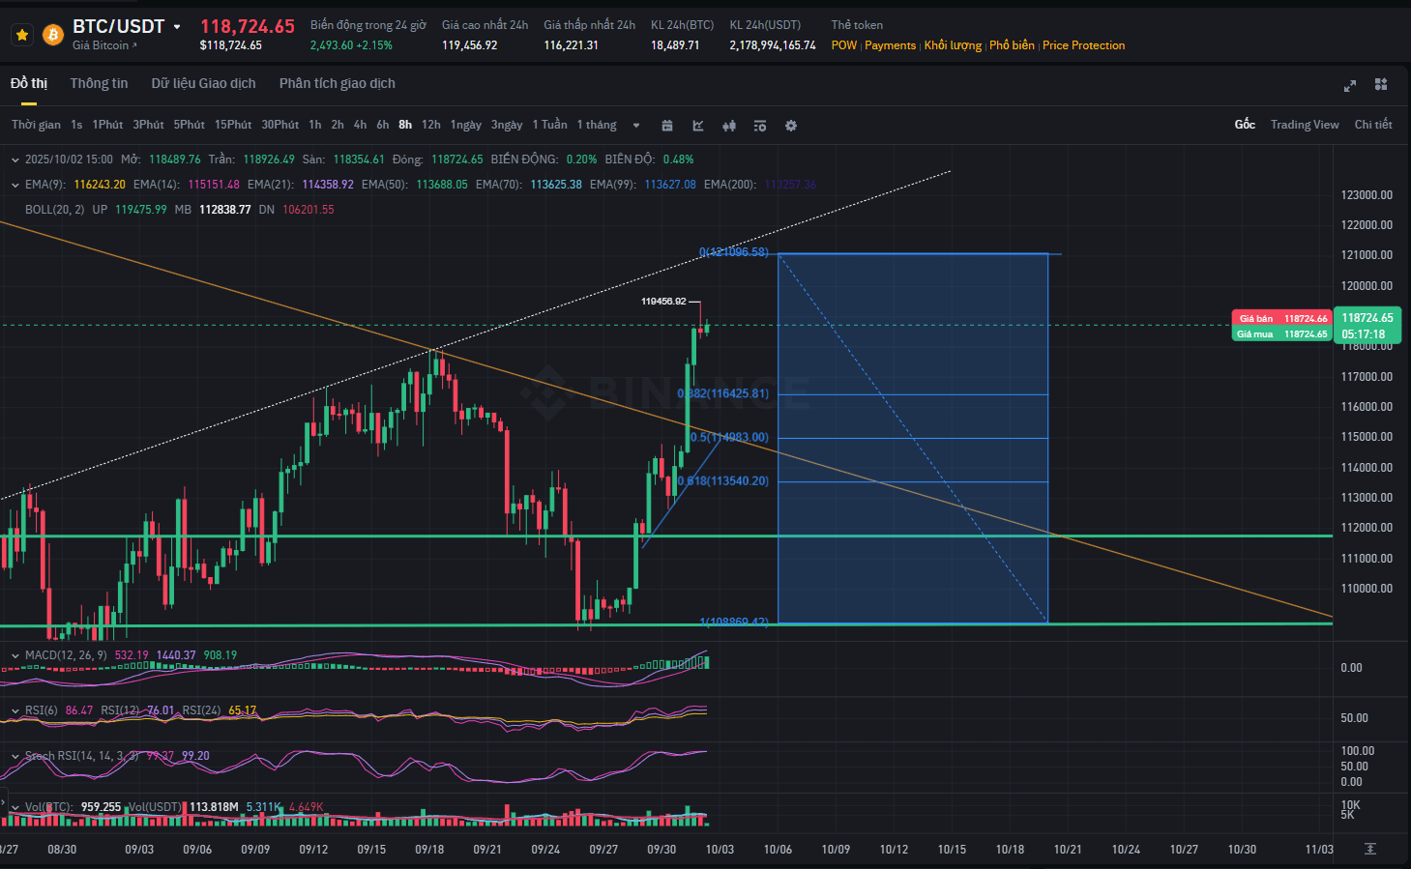Select the 3ngày timeframe
The height and width of the screenshot is (869, 1411).
[507, 125]
